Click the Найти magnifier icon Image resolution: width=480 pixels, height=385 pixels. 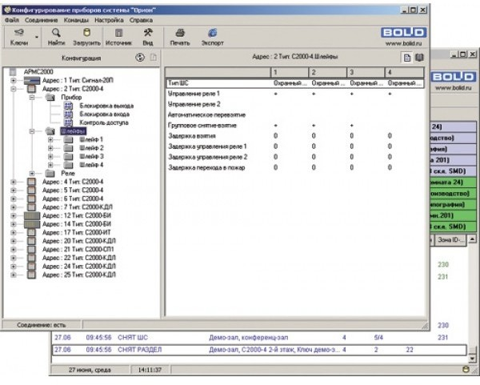(x=56, y=33)
